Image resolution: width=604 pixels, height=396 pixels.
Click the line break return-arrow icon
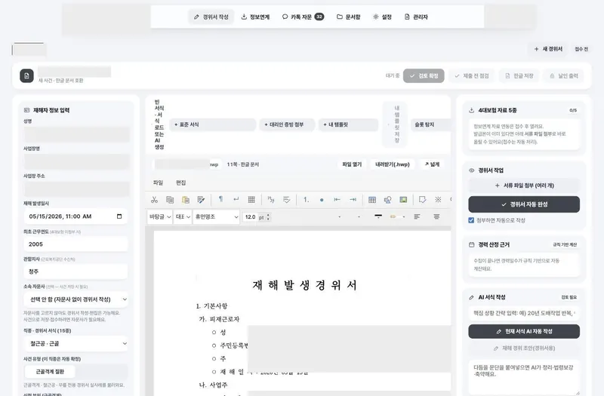pos(236,199)
